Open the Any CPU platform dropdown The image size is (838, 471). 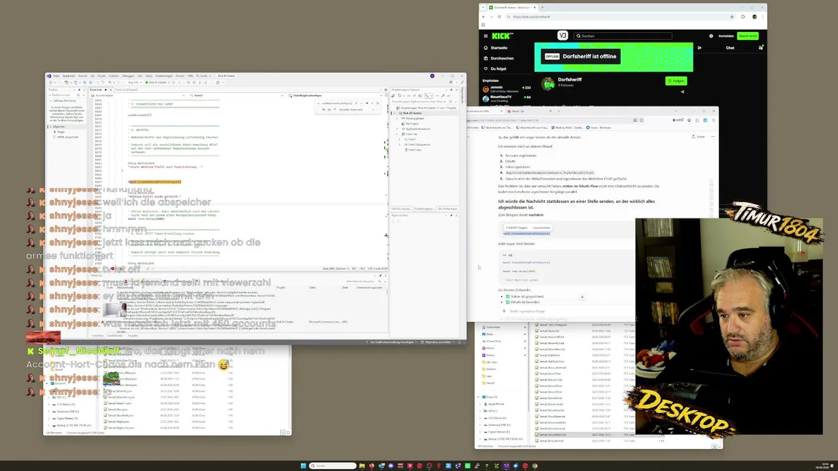pos(136,82)
